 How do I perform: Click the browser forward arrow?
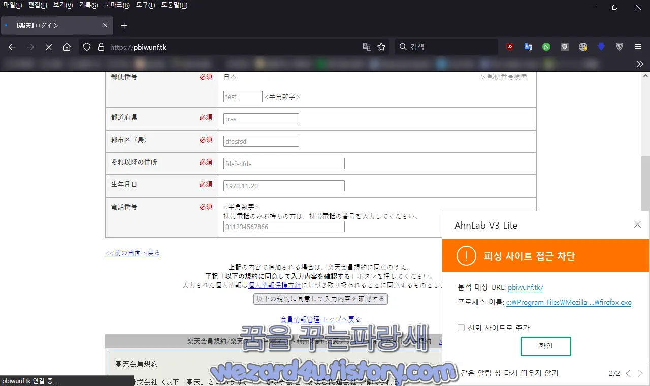pyautogui.click(x=30, y=47)
